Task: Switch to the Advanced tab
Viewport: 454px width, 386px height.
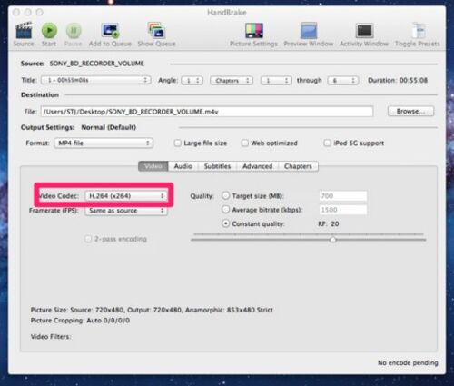Action: click(258, 166)
